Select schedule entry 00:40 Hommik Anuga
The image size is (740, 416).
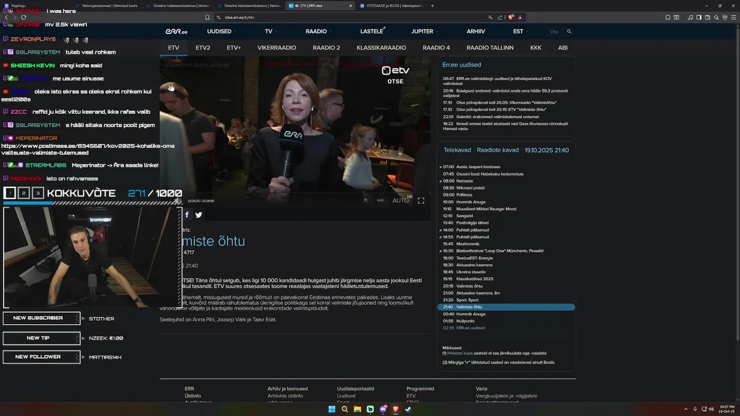pos(470,314)
